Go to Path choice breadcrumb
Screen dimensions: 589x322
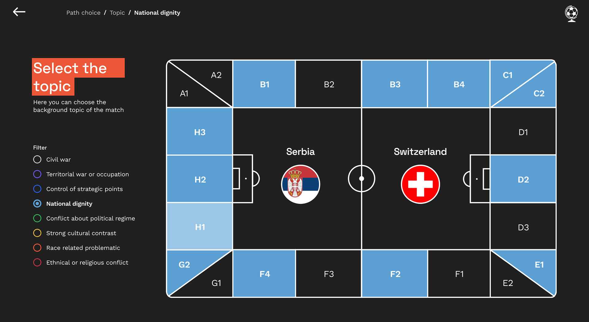(x=83, y=13)
